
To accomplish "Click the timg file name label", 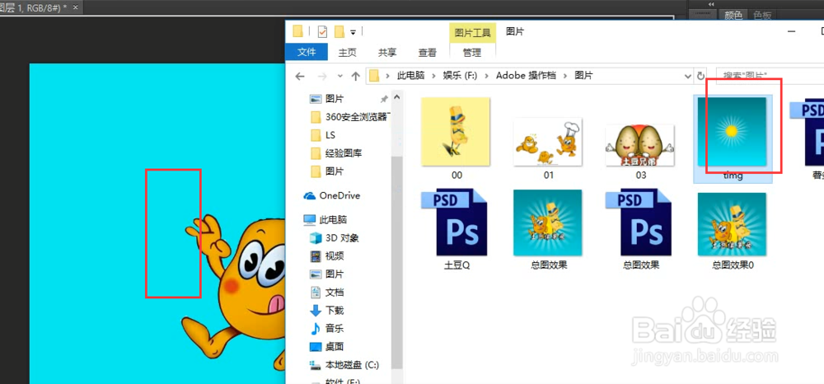I will (x=733, y=176).
